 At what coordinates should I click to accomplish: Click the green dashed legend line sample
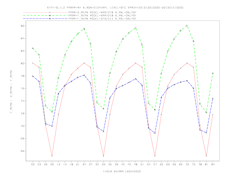click(45, 16)
